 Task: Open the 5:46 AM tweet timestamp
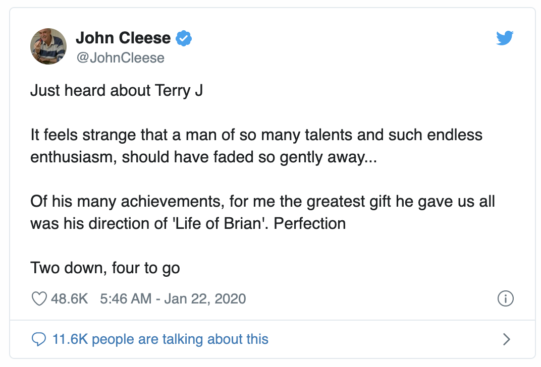pos(127,298)
